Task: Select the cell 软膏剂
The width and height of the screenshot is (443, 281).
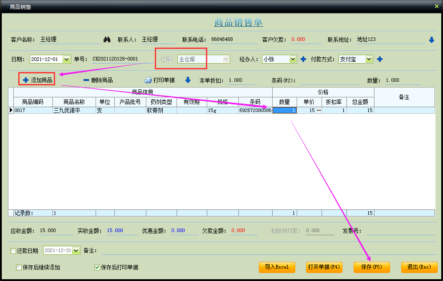Action: tap(161, 110)
